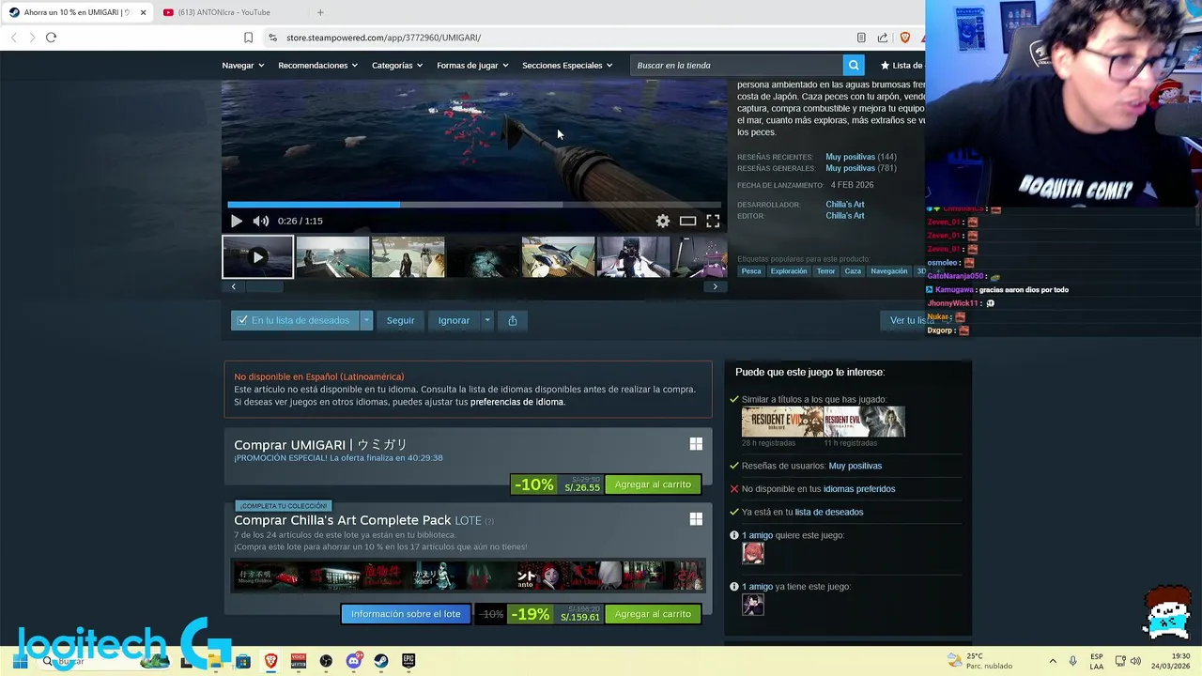Click Ignorar button
This screenshot has height=676, width=1202.
click(454, 320)
